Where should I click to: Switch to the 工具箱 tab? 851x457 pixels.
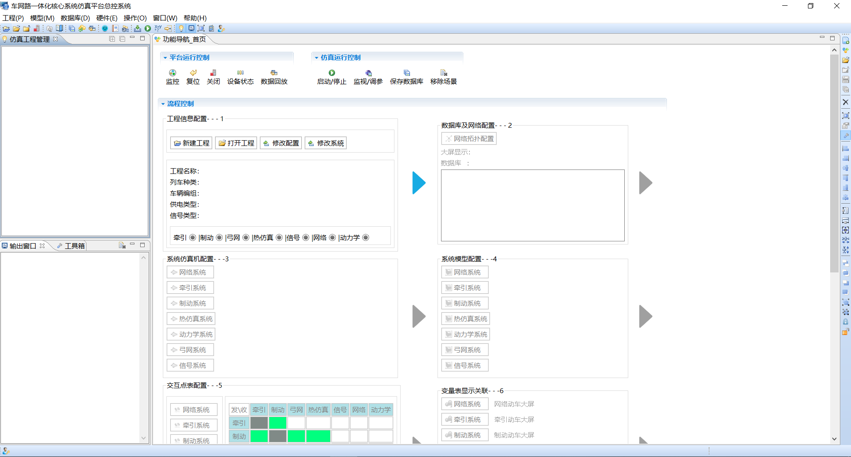point(71,246)
